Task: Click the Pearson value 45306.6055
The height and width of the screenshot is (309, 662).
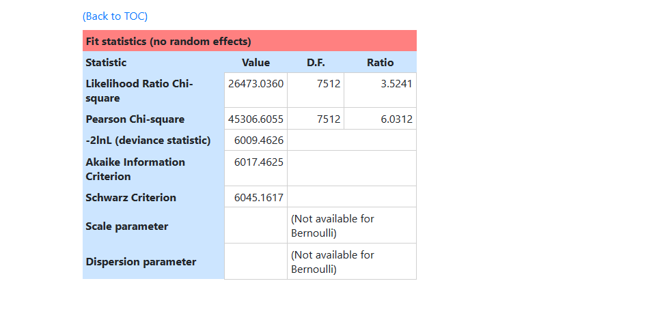Action: (256, 119)
